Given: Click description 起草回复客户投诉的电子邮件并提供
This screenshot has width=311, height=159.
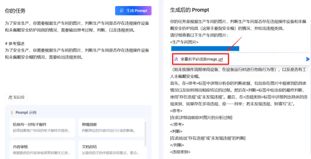Looking at the screenshot, I should 41,130.
